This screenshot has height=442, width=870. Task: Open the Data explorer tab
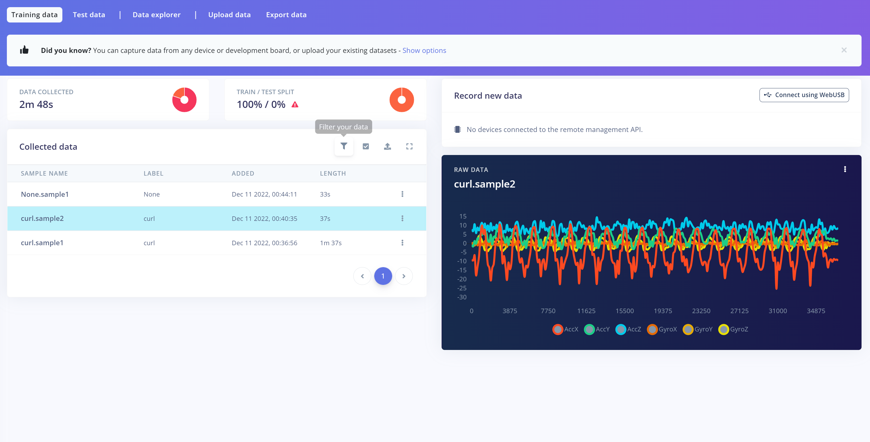tap(156, 15)
